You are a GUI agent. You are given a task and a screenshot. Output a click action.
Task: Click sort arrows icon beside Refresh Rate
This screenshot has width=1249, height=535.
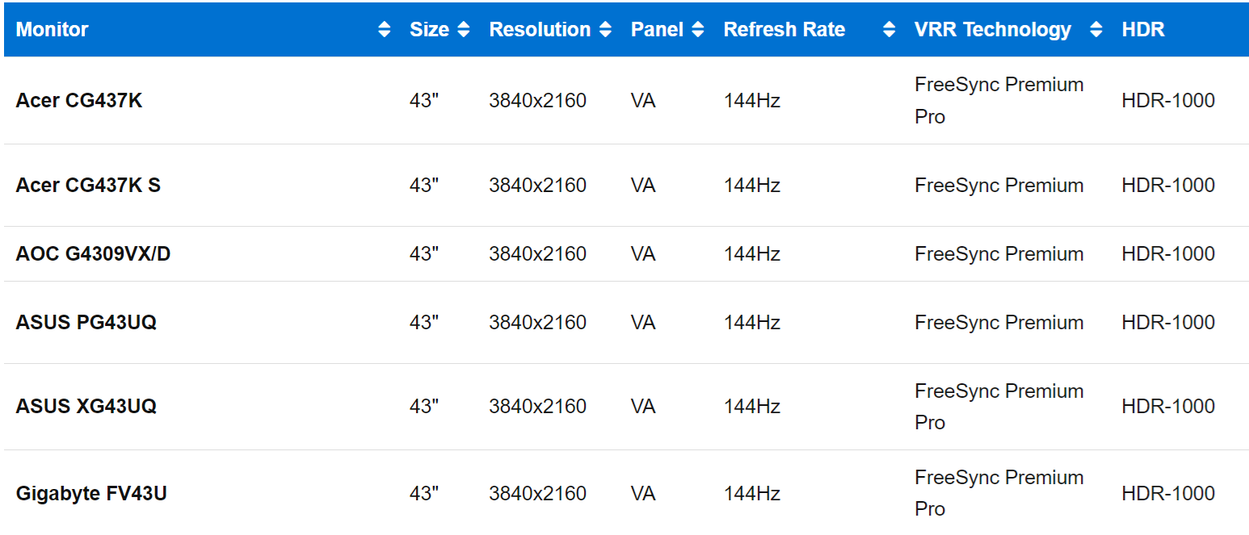coord(889,30)
